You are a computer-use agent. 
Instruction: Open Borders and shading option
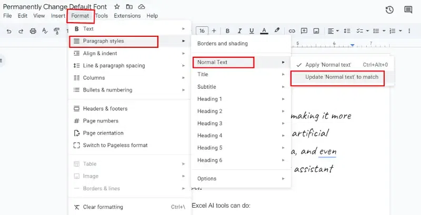coord(241,44)
